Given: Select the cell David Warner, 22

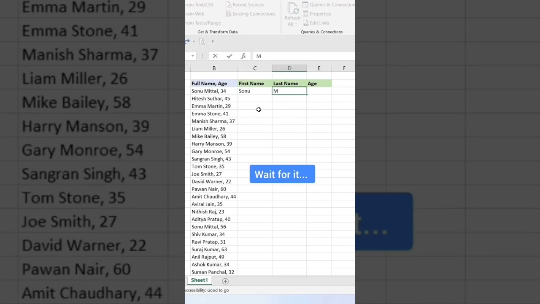Looking at the screenshot, I should [214, 182].
